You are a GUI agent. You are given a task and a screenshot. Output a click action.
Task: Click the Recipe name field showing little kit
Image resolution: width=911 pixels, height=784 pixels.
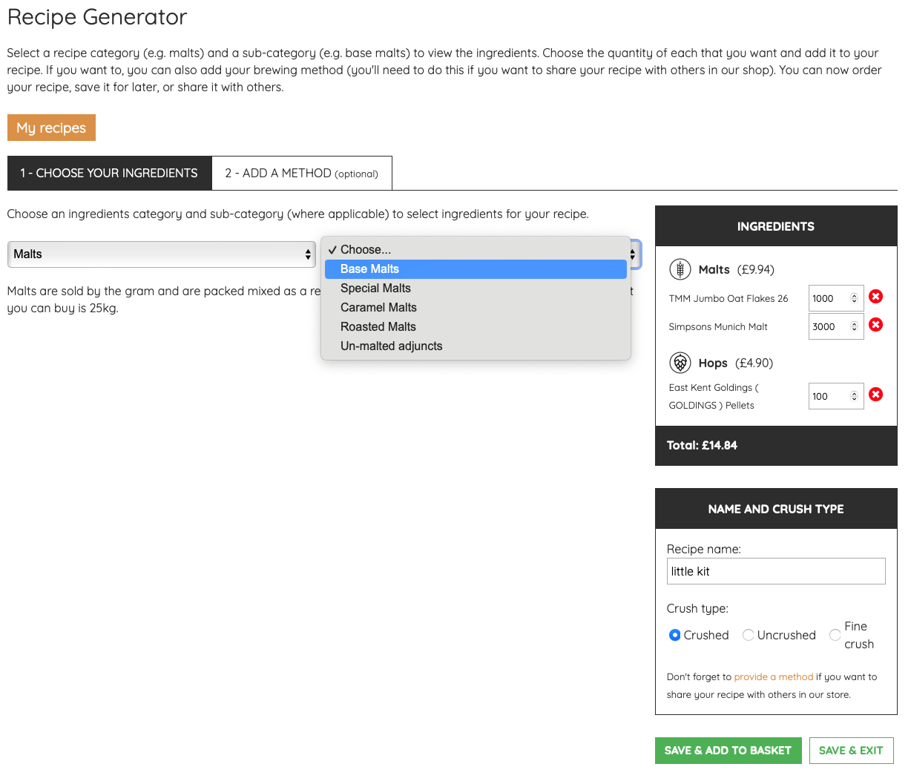776,570
